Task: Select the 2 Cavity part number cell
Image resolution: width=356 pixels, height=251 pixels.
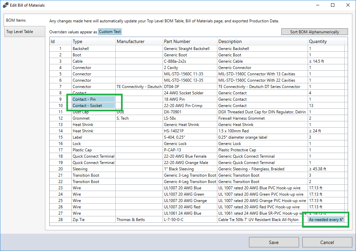Action: coord(190,68)
